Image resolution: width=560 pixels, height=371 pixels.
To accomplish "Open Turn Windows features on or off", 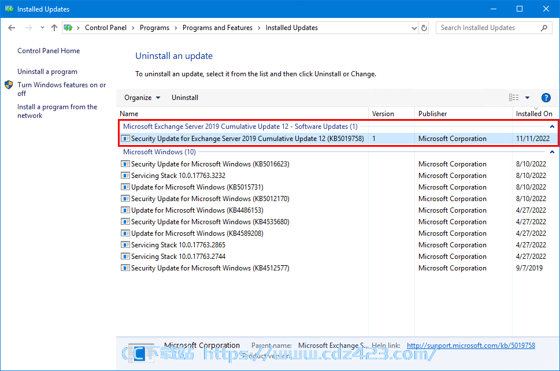I will tap(61, 89).
